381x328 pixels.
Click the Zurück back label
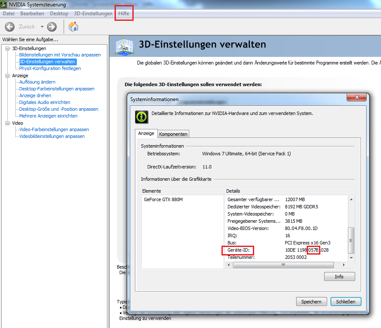(27, 27)
